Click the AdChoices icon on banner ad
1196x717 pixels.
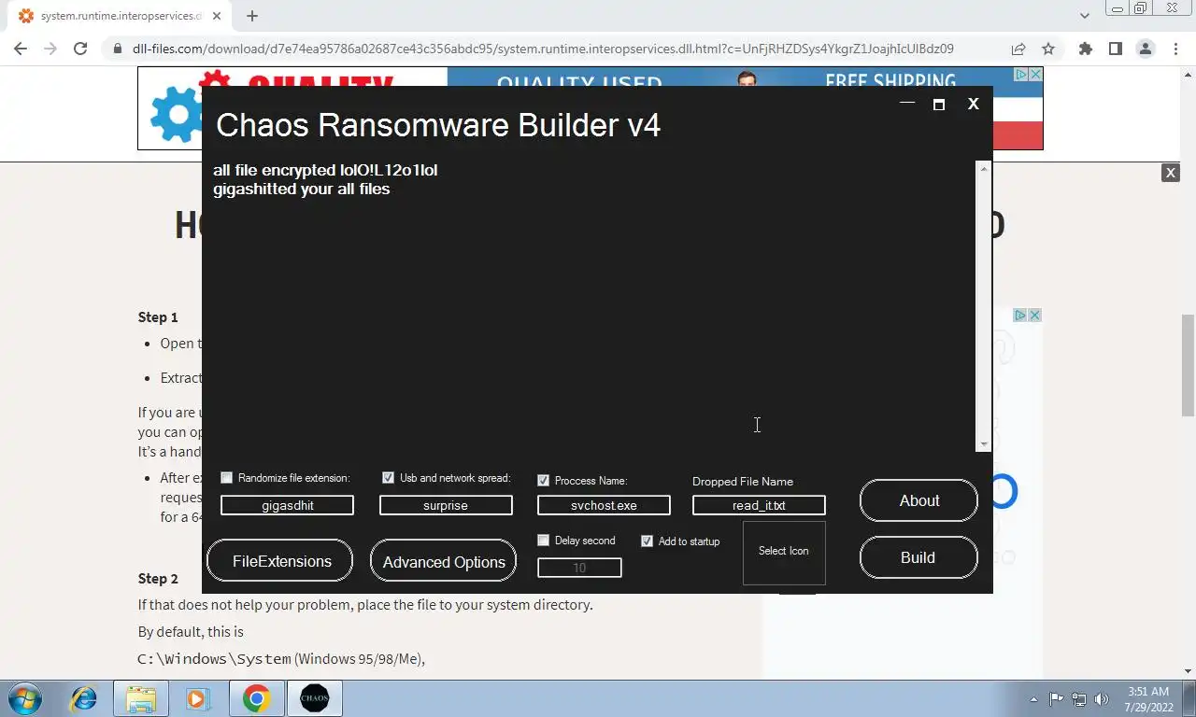click(1021, 75)
